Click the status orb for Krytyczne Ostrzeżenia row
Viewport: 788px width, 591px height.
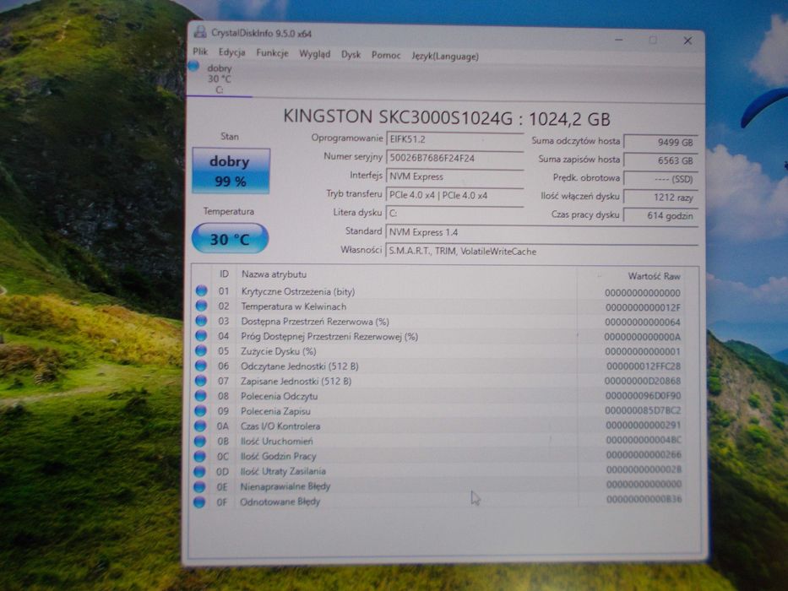[x=202, y=290]
